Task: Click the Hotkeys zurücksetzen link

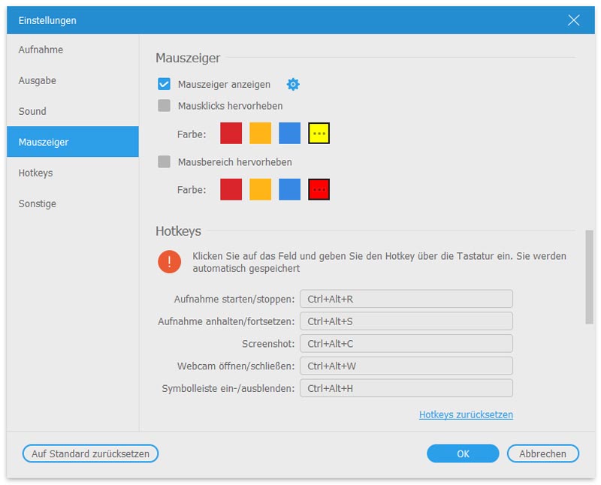Action: click(x=466, y=414)
